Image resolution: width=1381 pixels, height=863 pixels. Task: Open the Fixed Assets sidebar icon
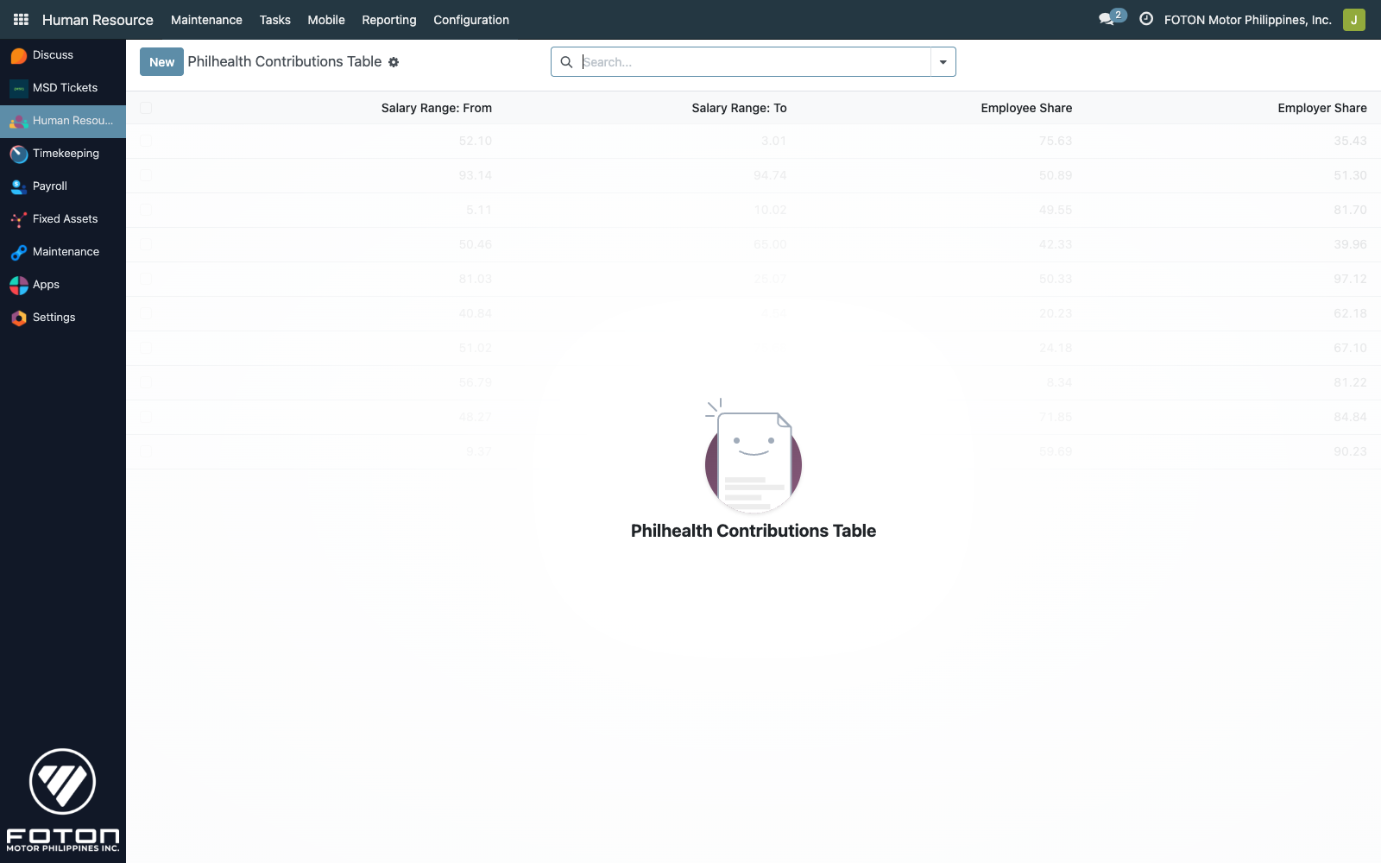(19, 219)
